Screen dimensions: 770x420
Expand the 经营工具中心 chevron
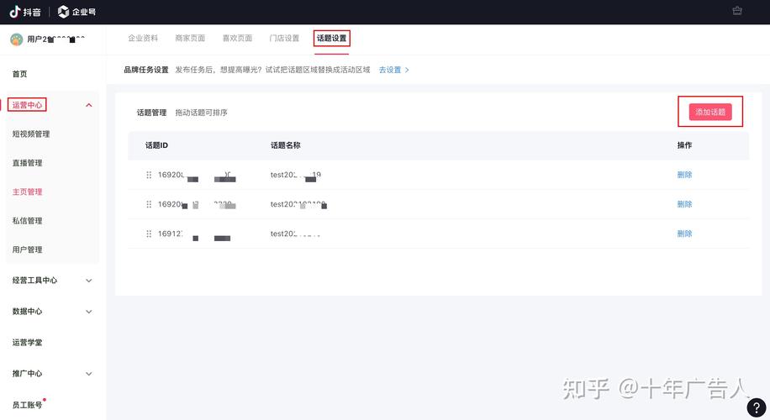click(89, 281)
